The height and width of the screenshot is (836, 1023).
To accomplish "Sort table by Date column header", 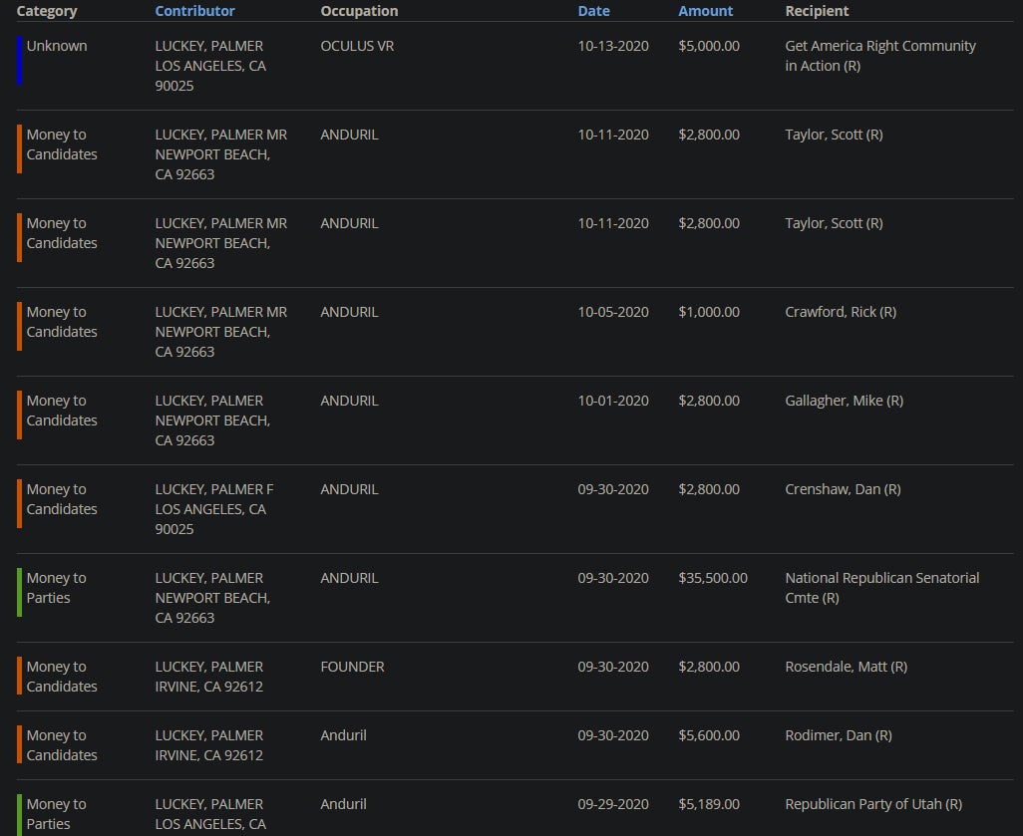I will (593, 11).
